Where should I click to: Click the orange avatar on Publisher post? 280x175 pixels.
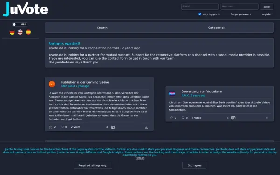pos(52,84)
